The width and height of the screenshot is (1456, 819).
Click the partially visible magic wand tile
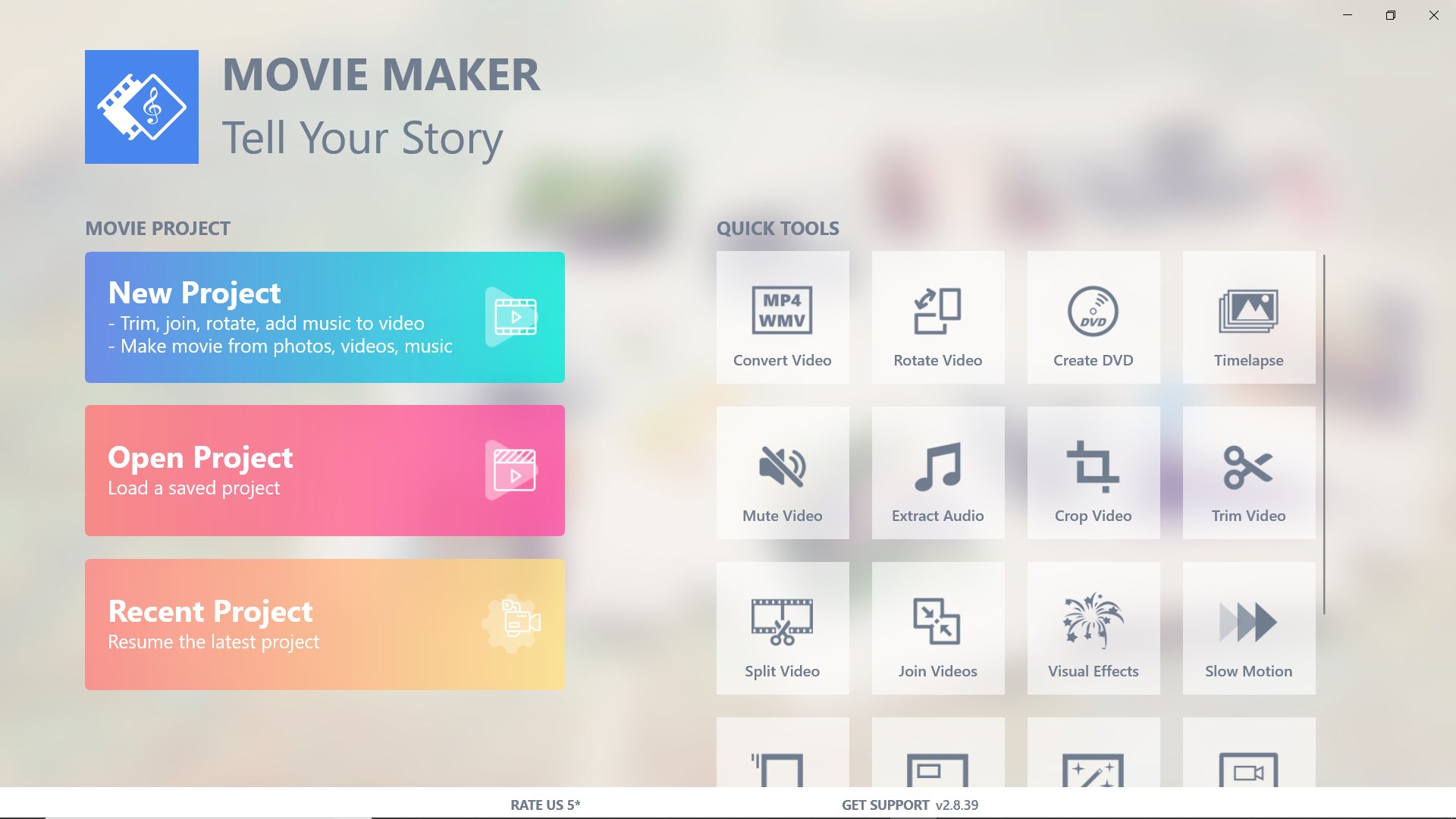point(1094,753)
